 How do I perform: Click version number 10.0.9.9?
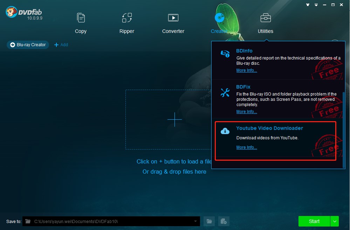(x=35, y=18)
